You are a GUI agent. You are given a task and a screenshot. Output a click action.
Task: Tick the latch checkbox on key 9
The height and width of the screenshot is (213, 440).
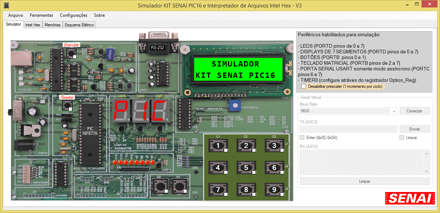[282, 195]
